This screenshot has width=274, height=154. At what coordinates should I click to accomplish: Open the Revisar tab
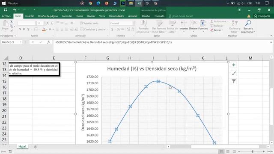[x=91, y=16]
